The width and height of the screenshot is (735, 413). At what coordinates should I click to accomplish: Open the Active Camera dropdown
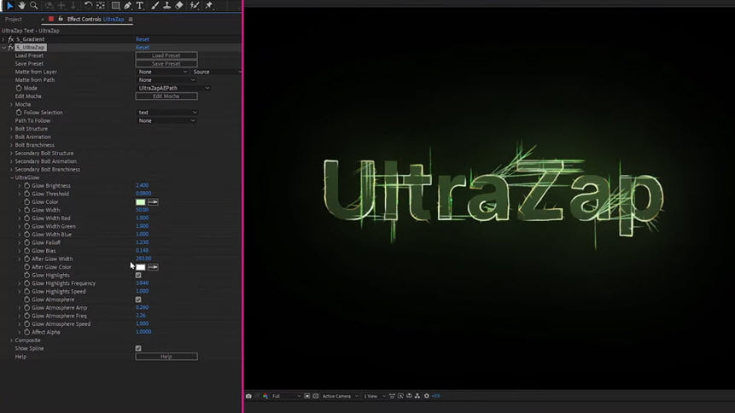[340, 396]
